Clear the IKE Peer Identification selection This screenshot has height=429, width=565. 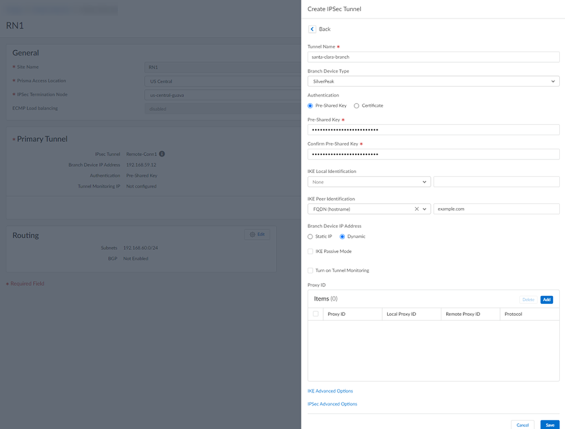point(416,209)
